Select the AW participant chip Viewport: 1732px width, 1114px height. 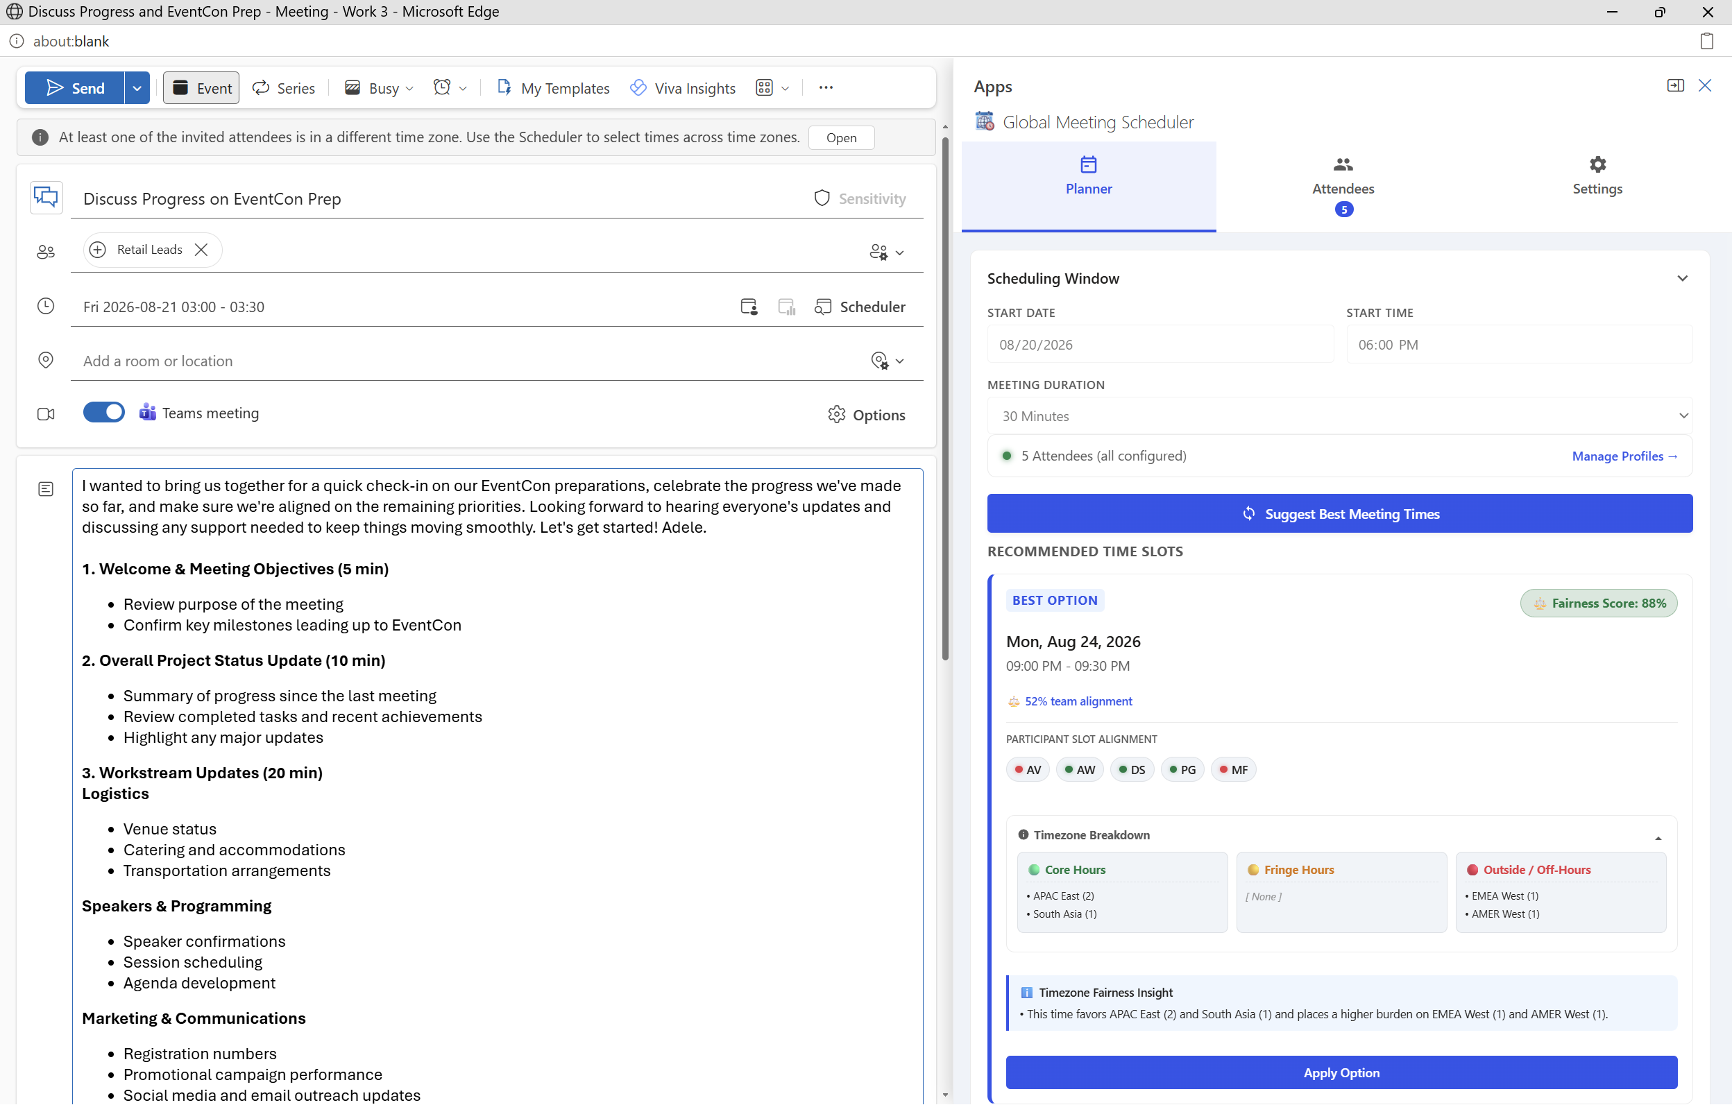(1080, 770)
